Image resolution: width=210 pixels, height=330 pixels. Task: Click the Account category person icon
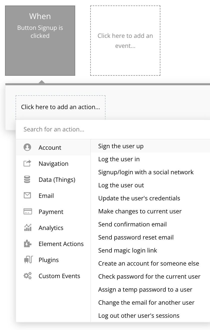(x=27, y=147)
